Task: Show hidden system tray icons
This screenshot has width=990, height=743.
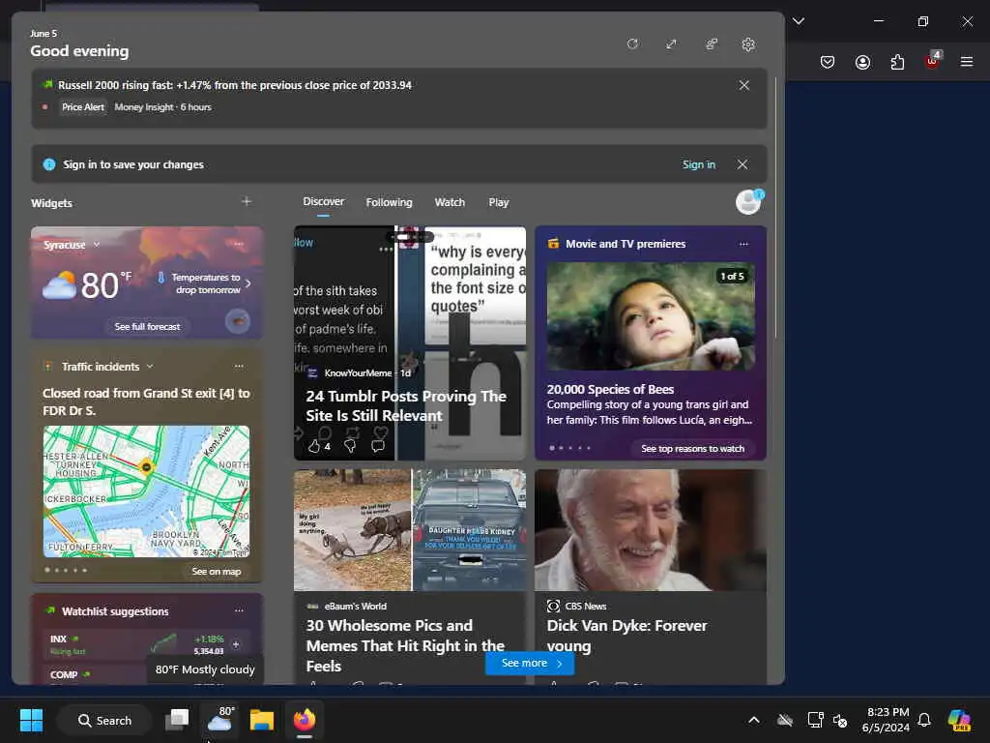Action: pos(754,720)
